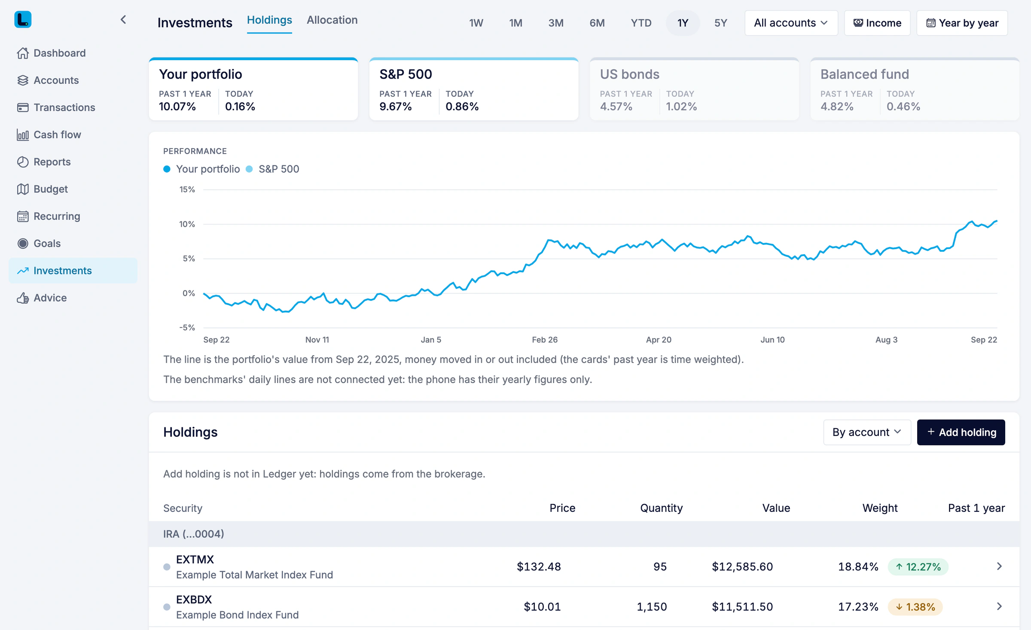Click the plus icon on Add holding
Viewport: 1031px width, 630px height.
coord(931,432)
